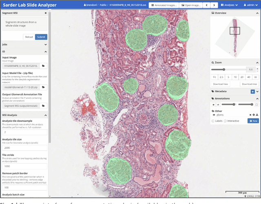The width and height of the screenshot is (261, 204).
Task: Download the jjfoms annotation
Action: click(x=257, y=115)
